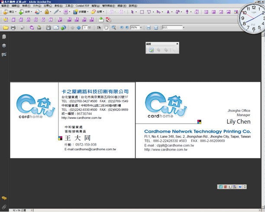
Task: Click the globe upload icon
Action: pyautogui.click(x=63, y=28)
